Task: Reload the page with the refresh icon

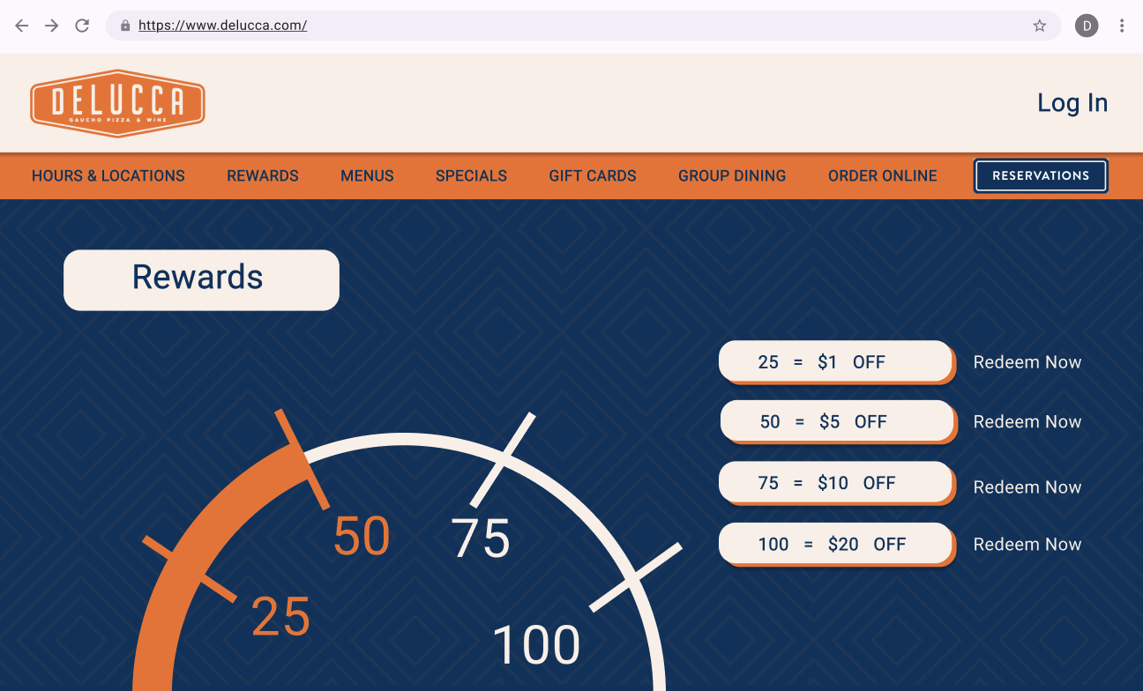Action: point(82,26)
